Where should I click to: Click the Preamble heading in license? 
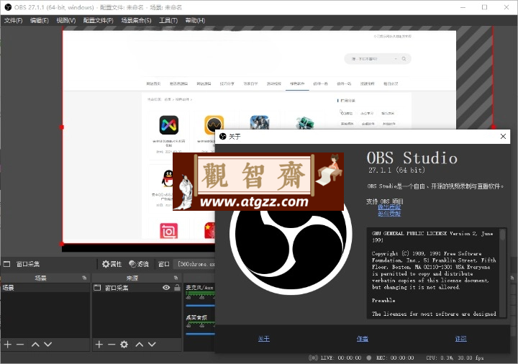click(383, 300)
